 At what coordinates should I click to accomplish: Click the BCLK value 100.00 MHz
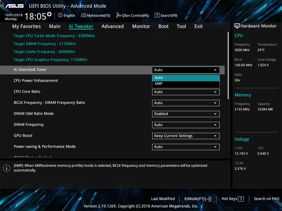(243, 65)
